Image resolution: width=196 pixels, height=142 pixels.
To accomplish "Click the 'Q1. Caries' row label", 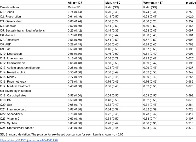I will tap(7, 12).
